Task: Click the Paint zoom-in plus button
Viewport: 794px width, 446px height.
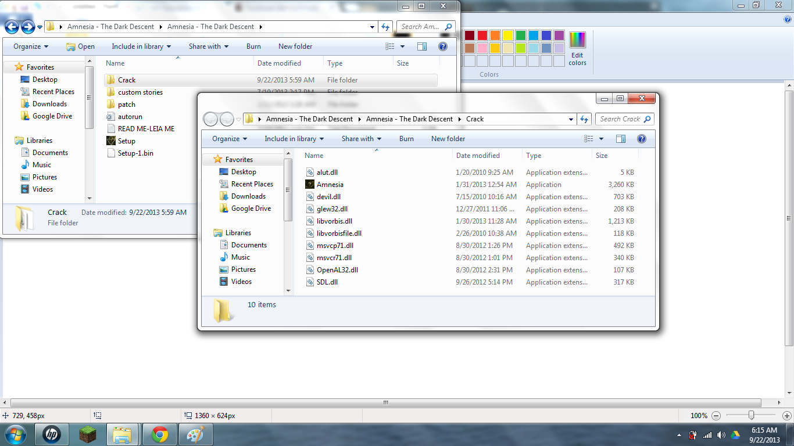Action: pos(787,416)
